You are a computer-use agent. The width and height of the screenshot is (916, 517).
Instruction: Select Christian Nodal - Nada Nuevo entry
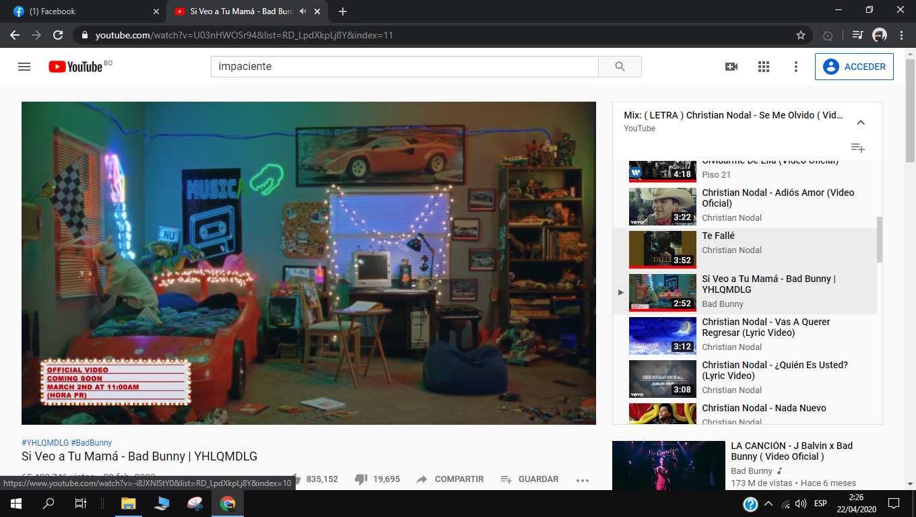tap(744, 413)
